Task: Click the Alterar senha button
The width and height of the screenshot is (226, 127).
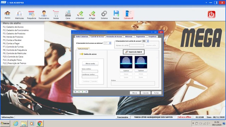Action: 90,64
